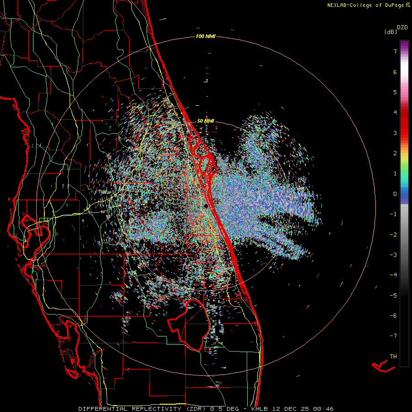
Task: Click the -1 dB tick label
Action: point(393,214)
